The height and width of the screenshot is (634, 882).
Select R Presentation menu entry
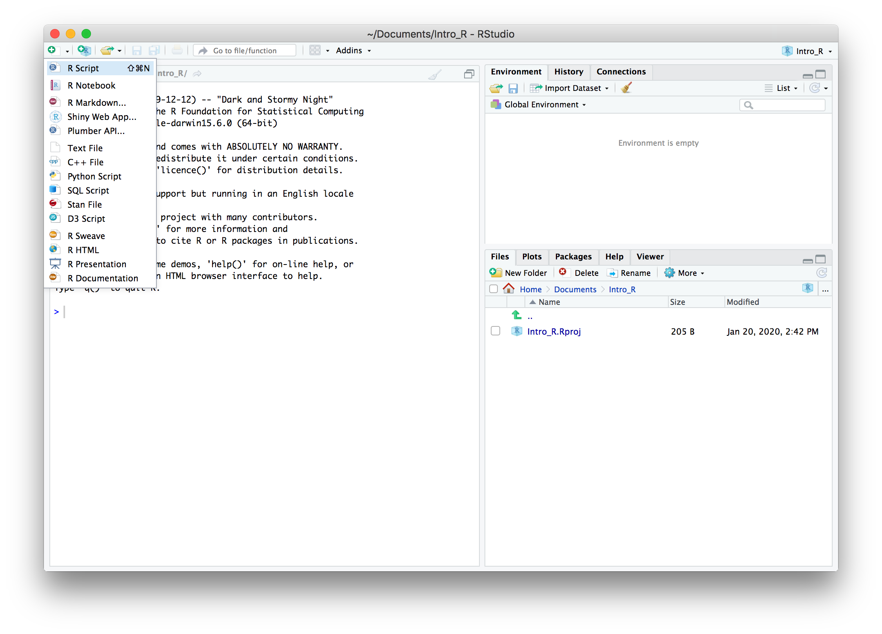(x=100, y=264)
